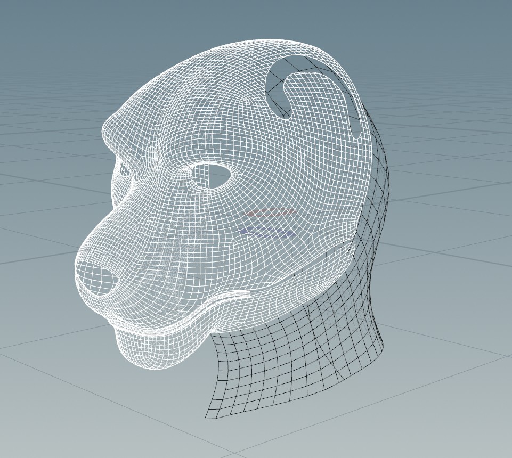Click the dark wireframe neck mesh
The image size is (512, 458).
(320, 341)
